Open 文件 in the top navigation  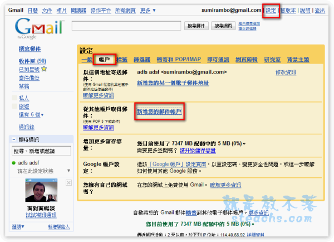pyautogui.click(x=47, y=10)
